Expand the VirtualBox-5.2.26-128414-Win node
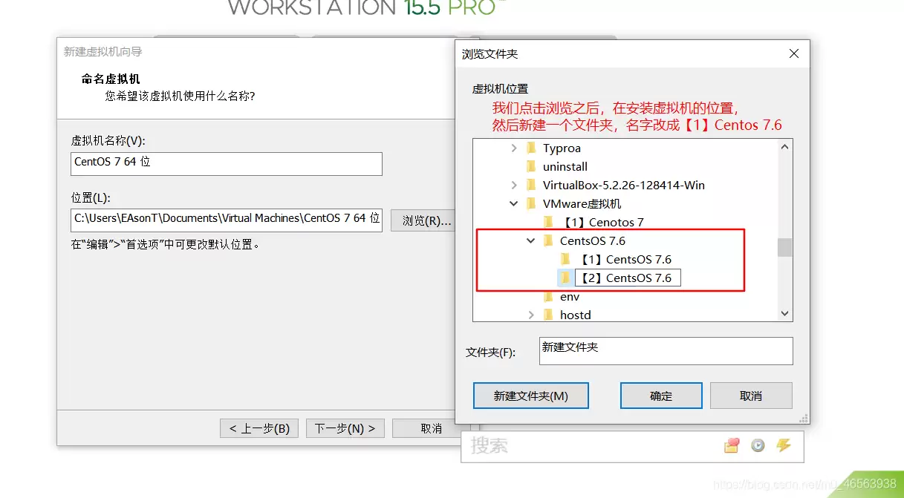 point(513,186)
